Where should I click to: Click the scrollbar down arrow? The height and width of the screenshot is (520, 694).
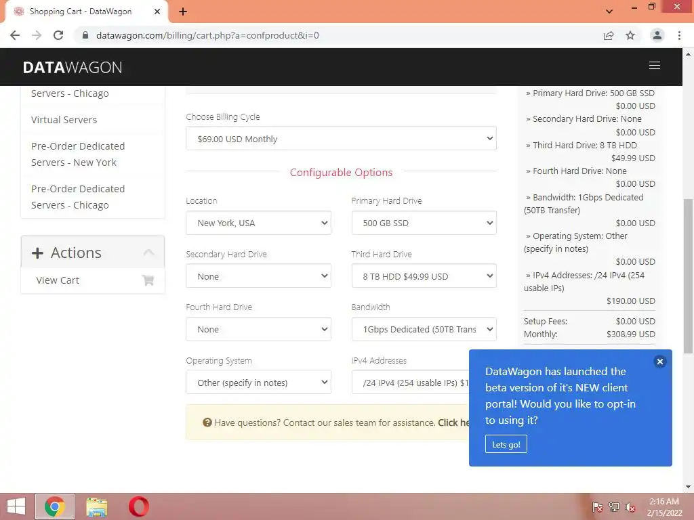click(x=689, y=487)
